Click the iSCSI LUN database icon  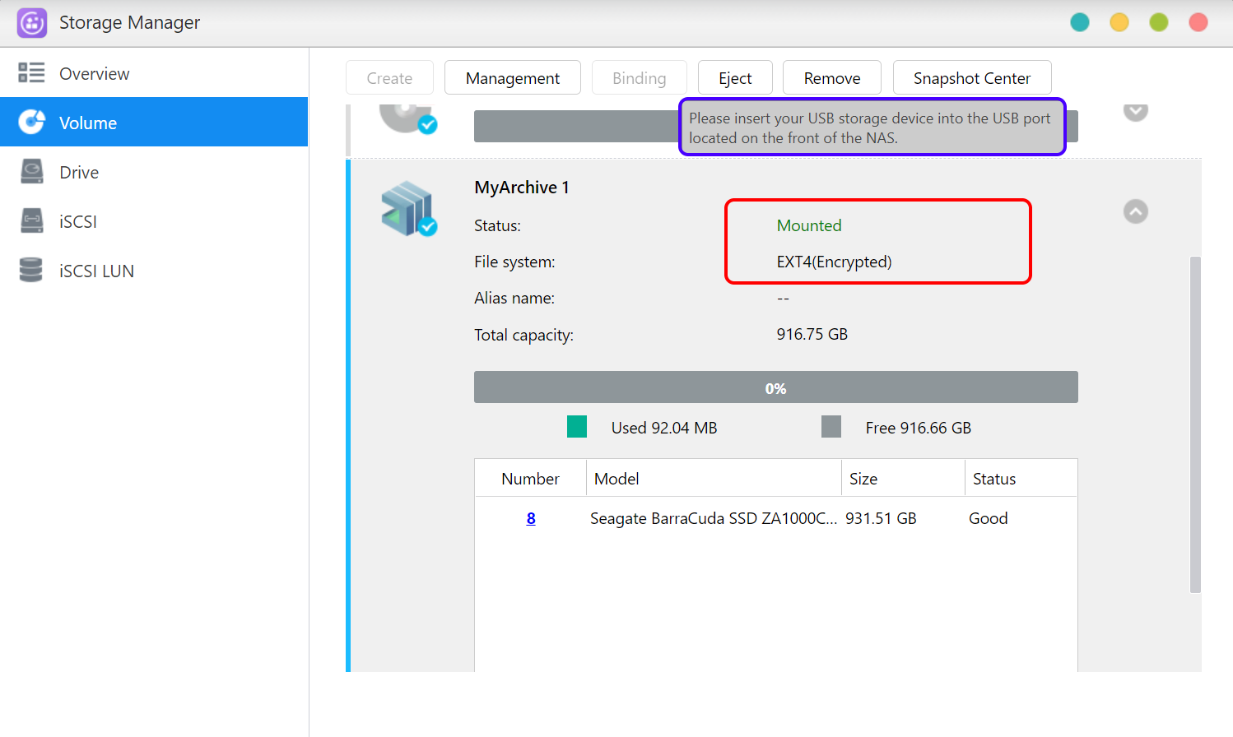pos(31,271)
